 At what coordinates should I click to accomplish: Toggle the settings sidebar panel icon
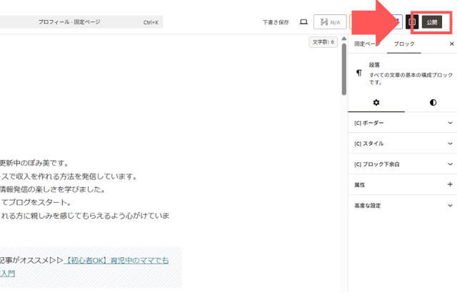tap(411, 22)
